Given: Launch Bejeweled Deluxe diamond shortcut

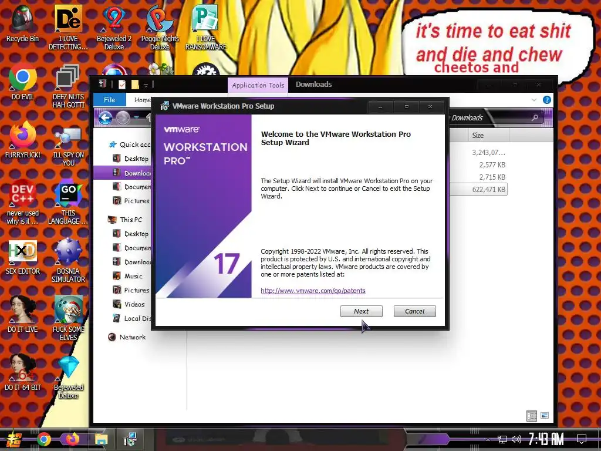Looking at the screenshot, I should pos(68,377).
